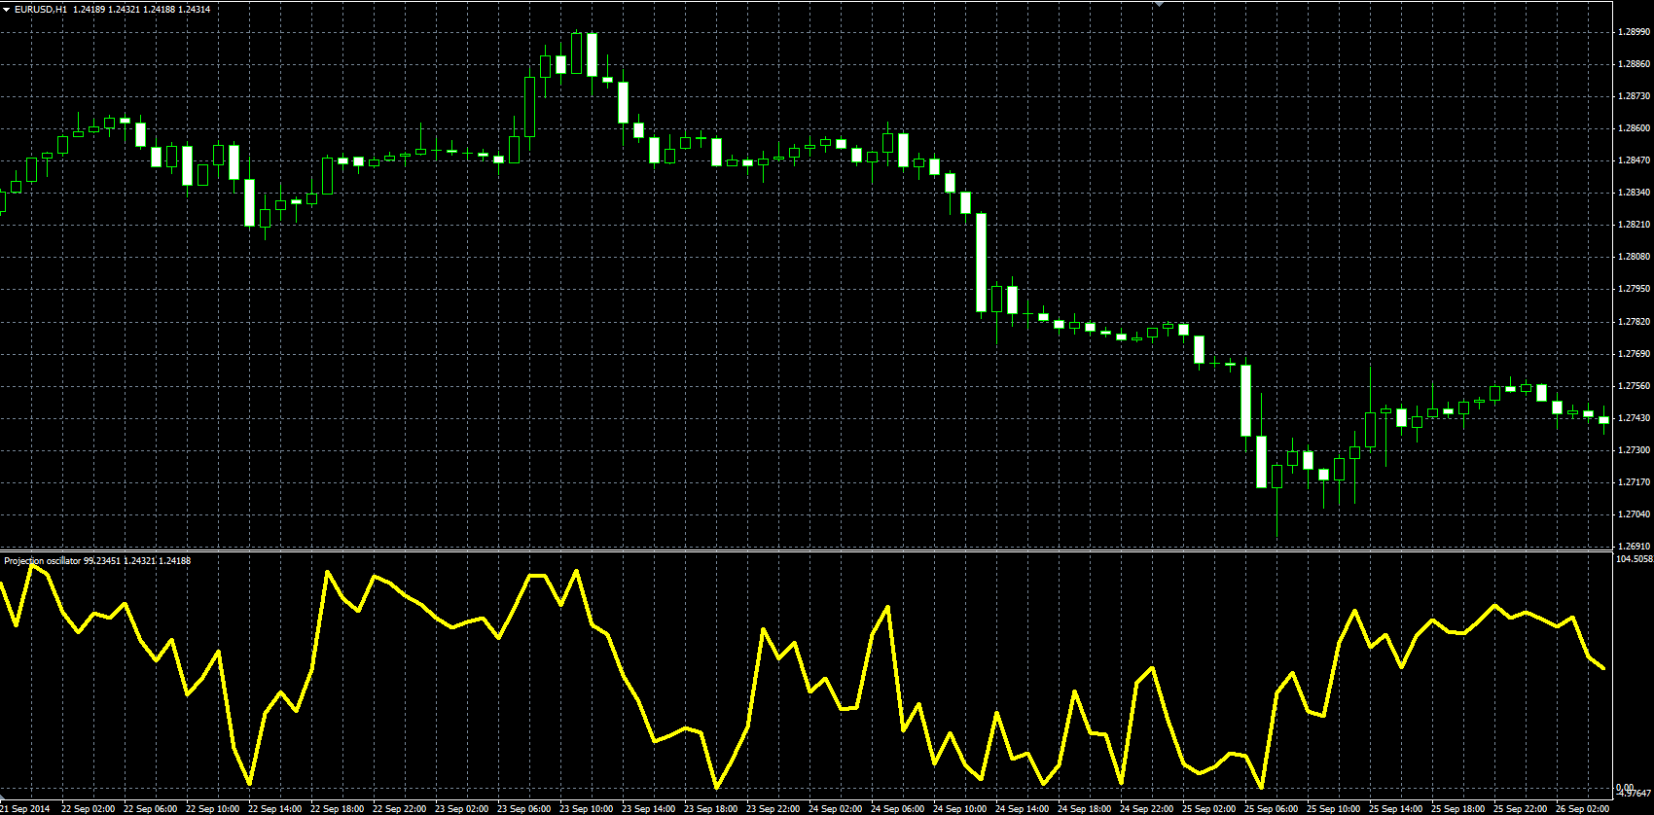
Task: Click the 23 Sep 22:00 time label
Action: [x=773, y=809]
